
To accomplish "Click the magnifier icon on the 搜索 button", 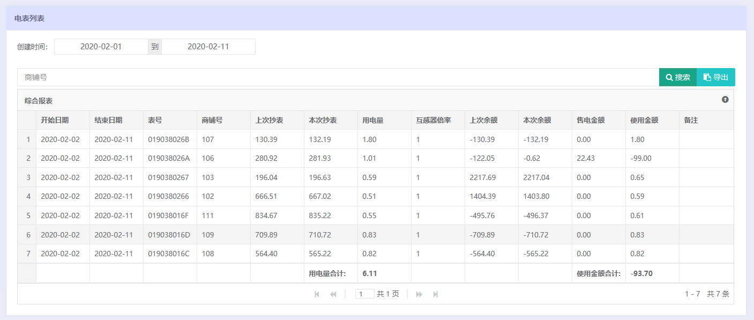I will [669, 77].
